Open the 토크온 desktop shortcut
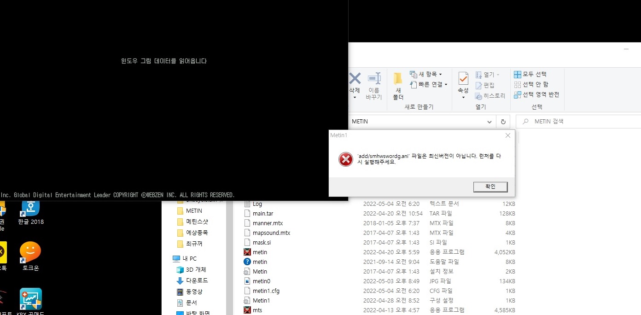This screenshot has width=641, height=315. (x=30, y=256)
